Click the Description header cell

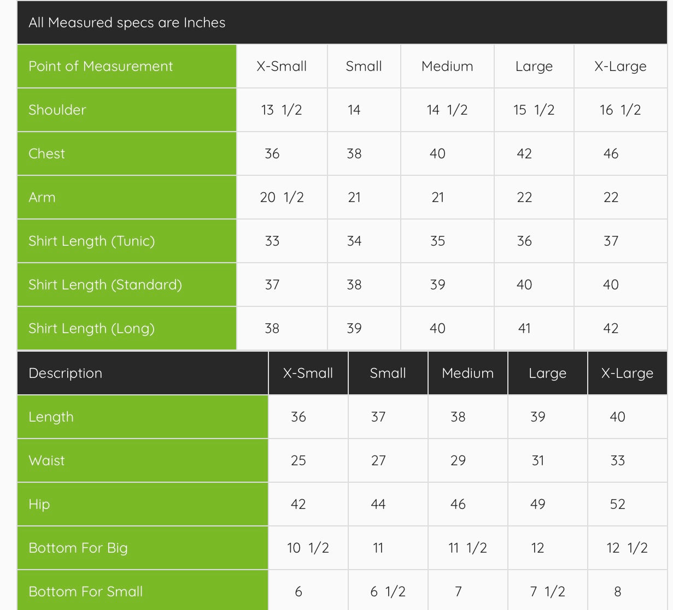click(x=66, y=373)
